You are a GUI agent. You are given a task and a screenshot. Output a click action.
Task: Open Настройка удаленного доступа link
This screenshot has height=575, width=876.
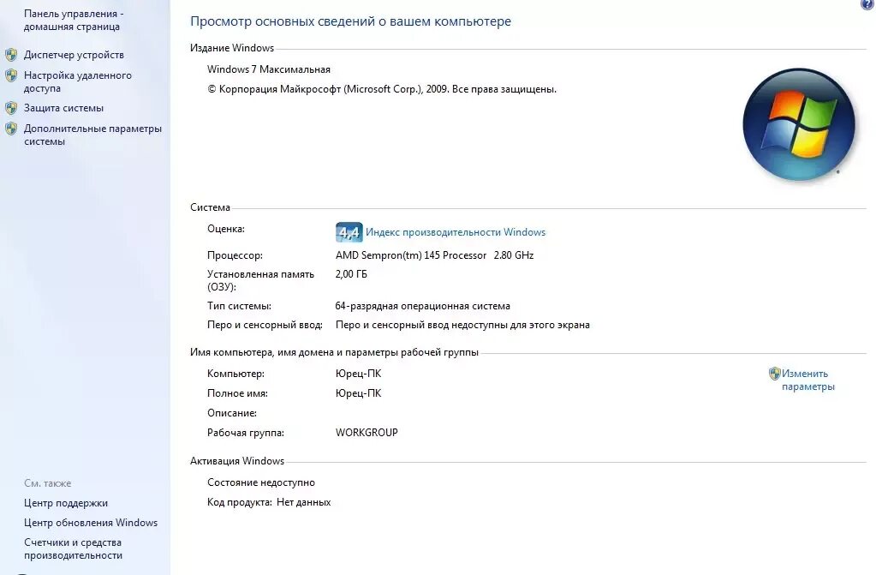(78, 81)
